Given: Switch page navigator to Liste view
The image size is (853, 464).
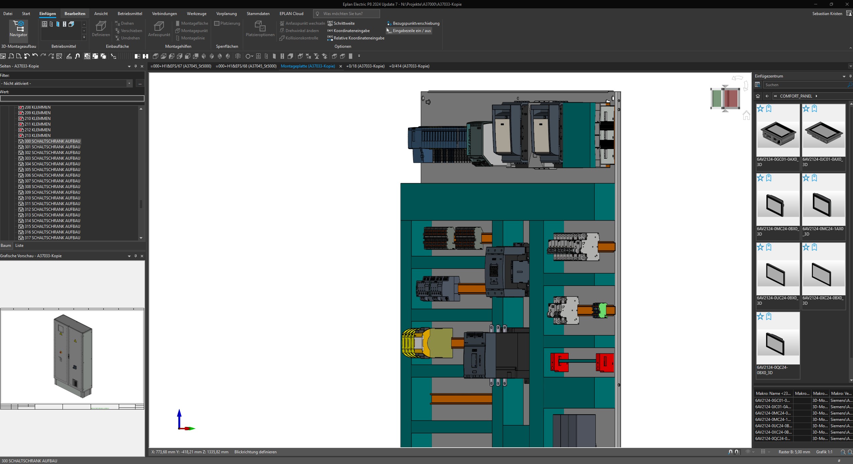Looking at the screenshot, I should [x=19, y=246].
